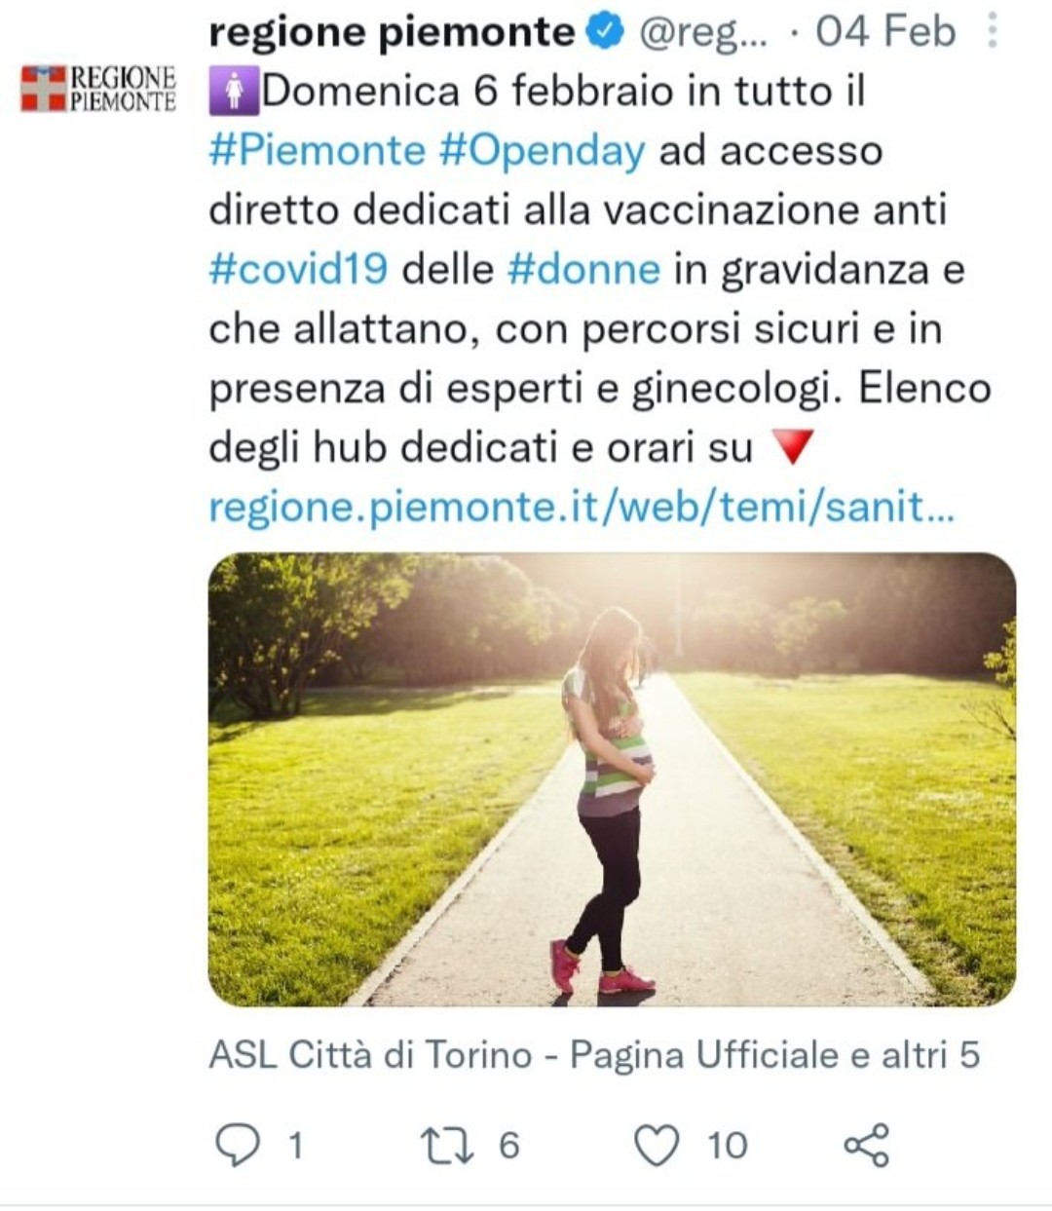
Task: Open the regione piemonte account name
Action: pyautogui.click(x=393, y=32)
